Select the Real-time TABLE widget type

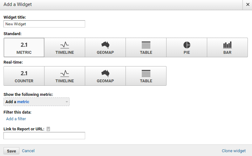(x=146, y=76)
